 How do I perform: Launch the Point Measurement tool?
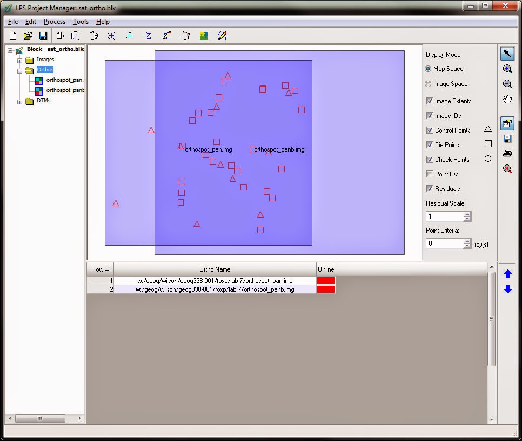coord(93,36)
